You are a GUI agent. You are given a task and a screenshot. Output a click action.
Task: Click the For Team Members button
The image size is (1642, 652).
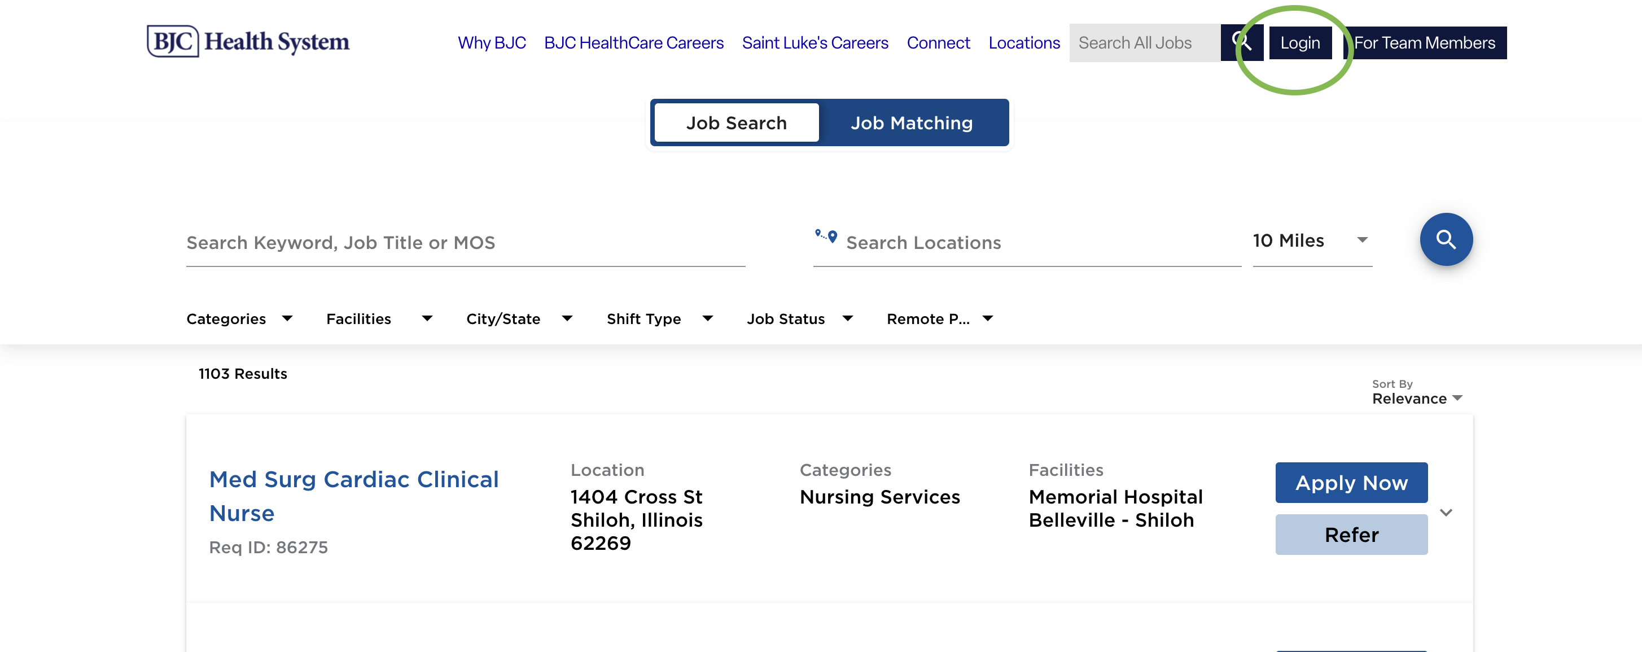[x=1425, y=43]
